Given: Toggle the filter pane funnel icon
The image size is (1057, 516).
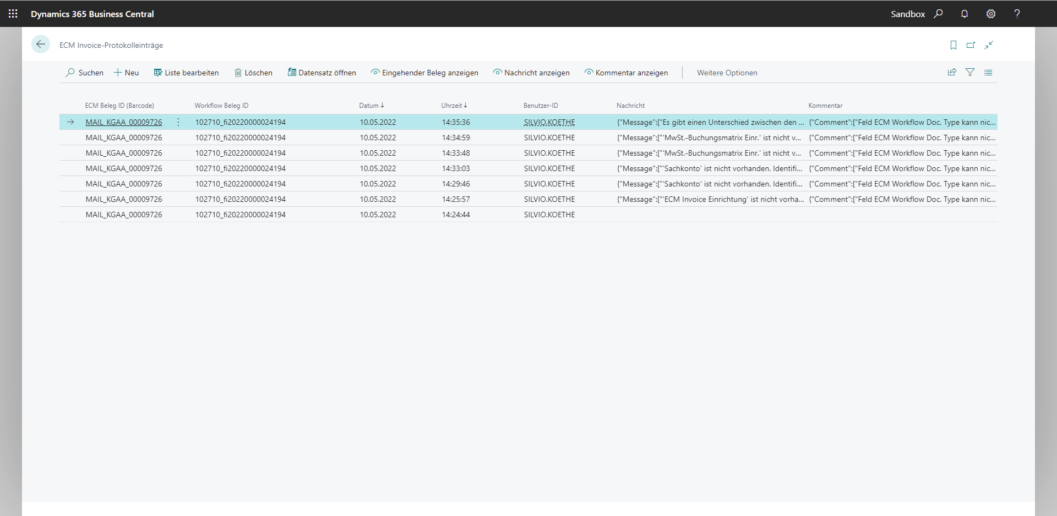Looking at the screenshot, I should click(x=970, y=73).
